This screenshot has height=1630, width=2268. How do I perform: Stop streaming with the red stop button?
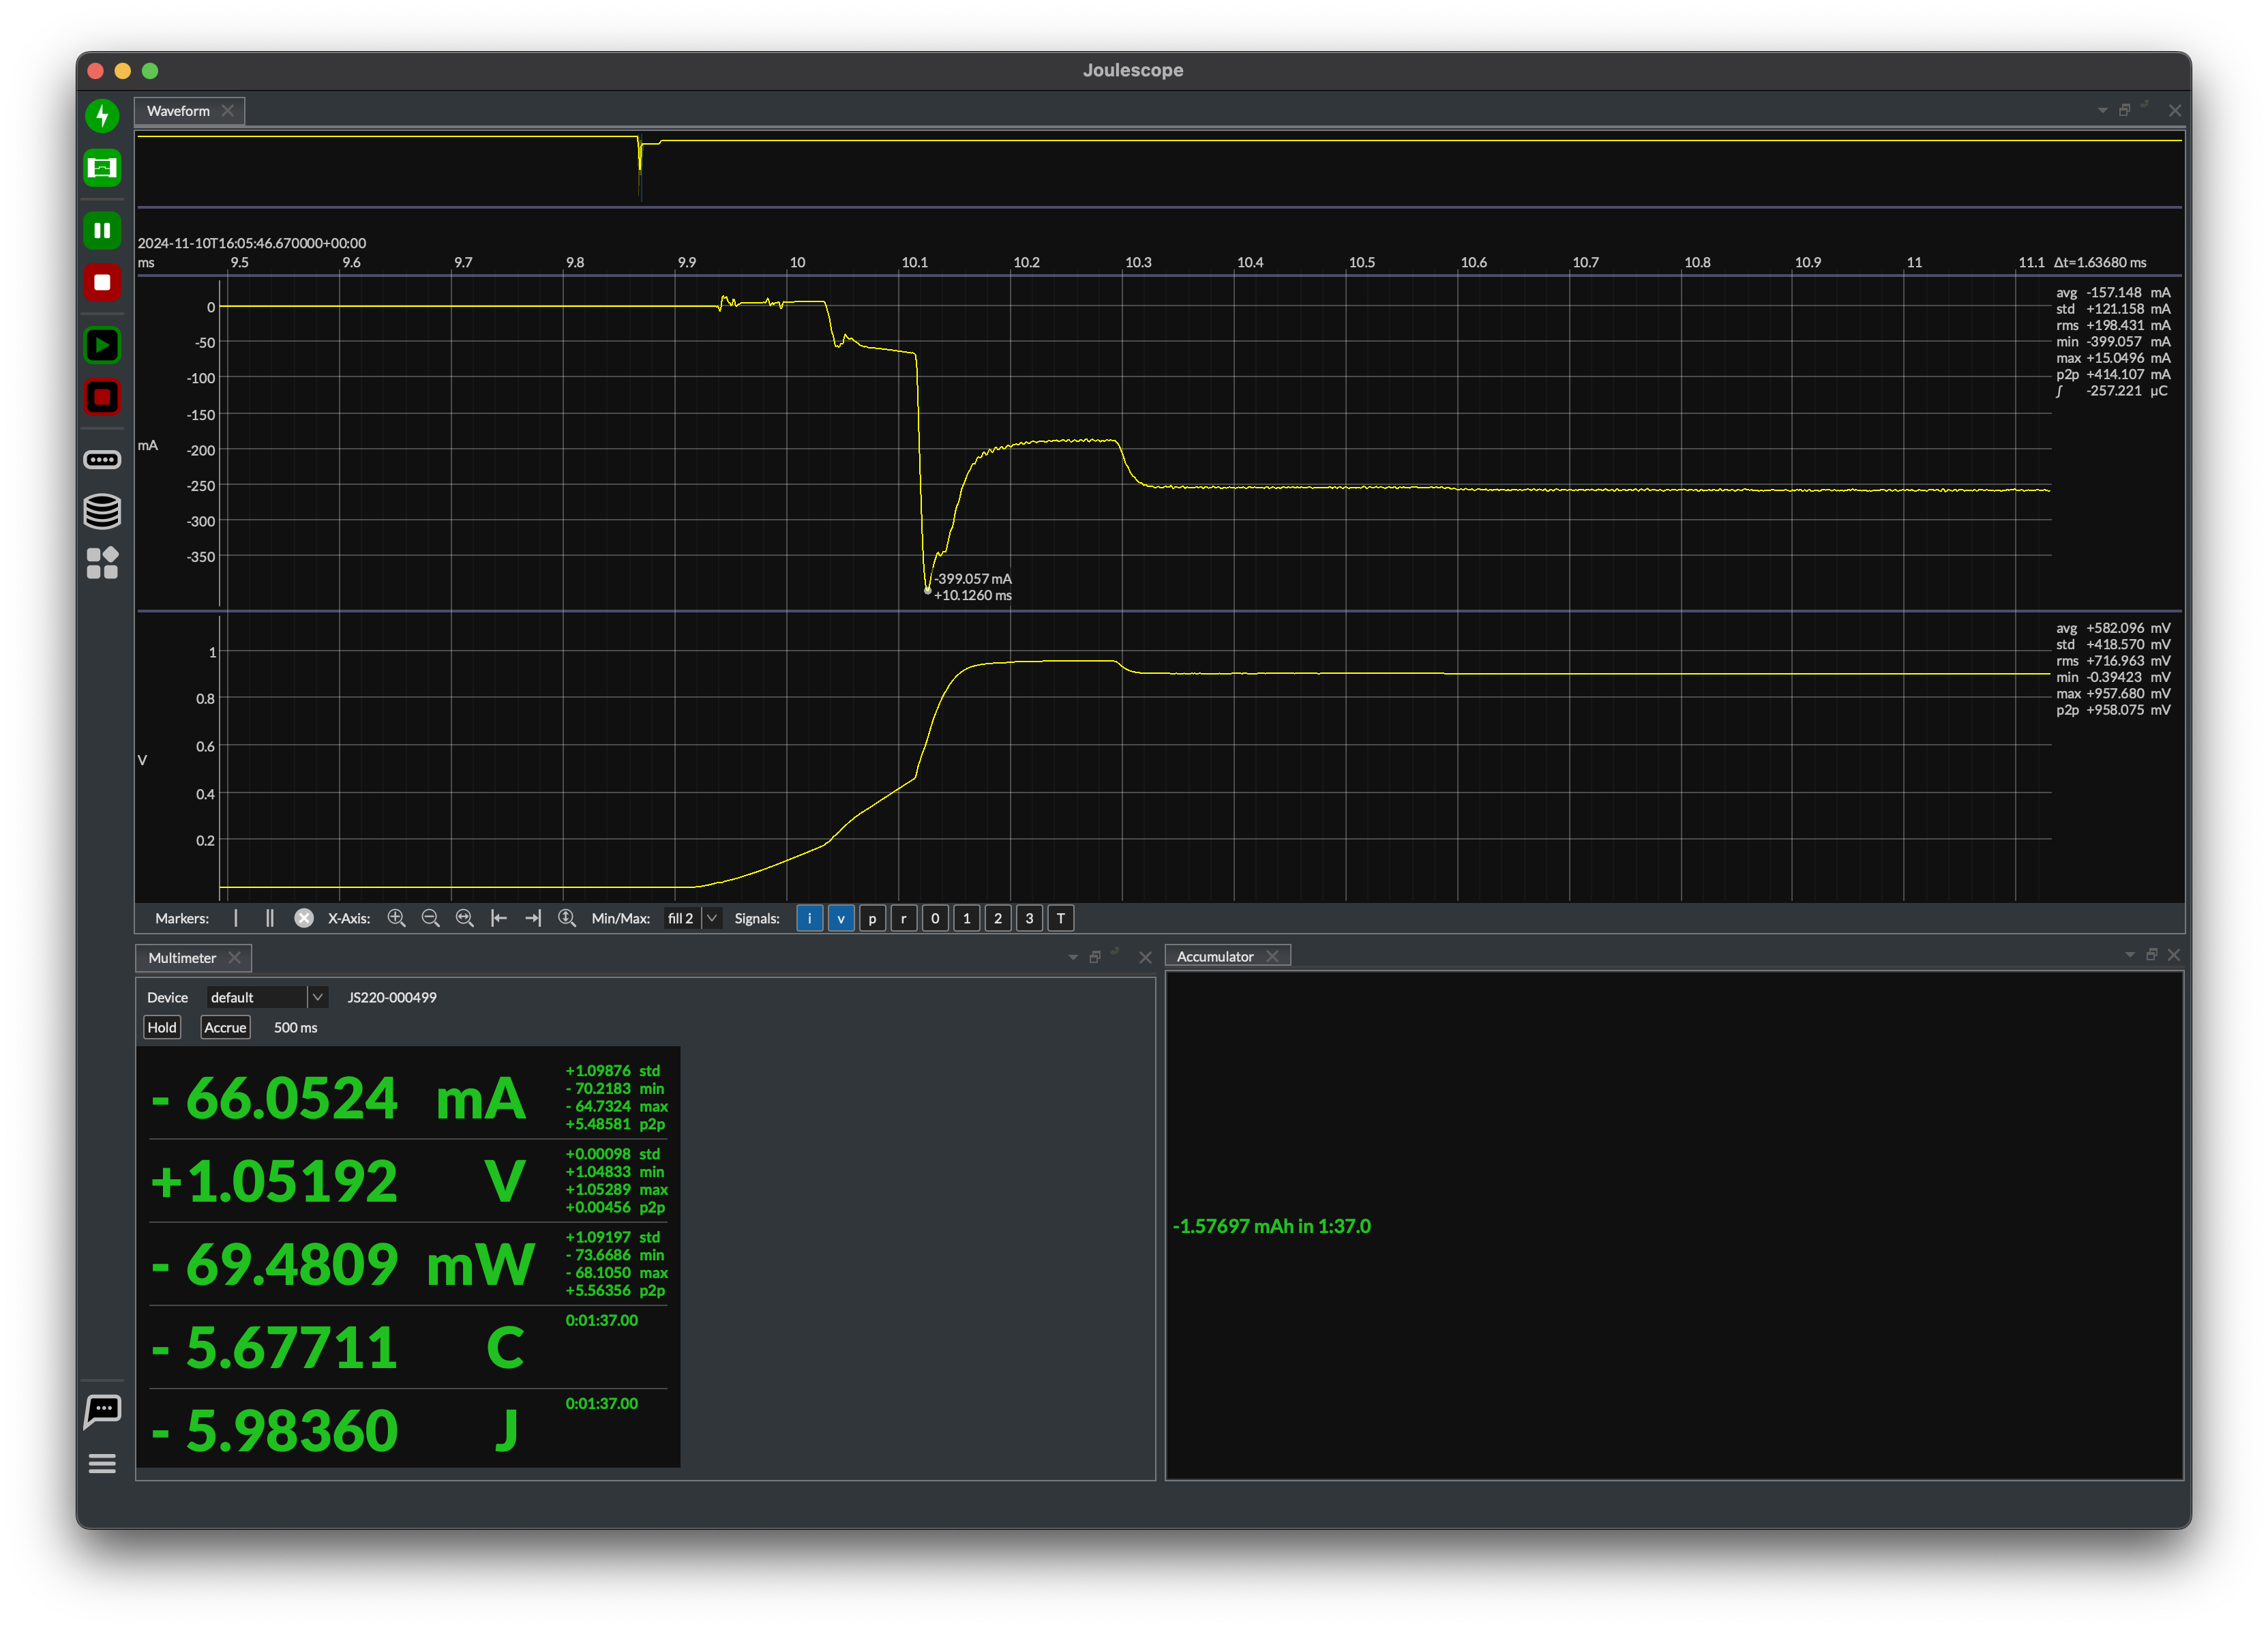pos(102,282)
